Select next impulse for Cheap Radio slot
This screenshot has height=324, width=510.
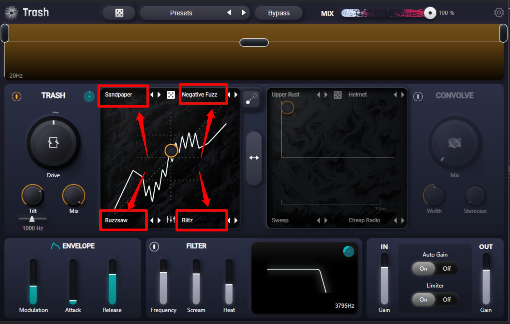(x=403, y=220)
